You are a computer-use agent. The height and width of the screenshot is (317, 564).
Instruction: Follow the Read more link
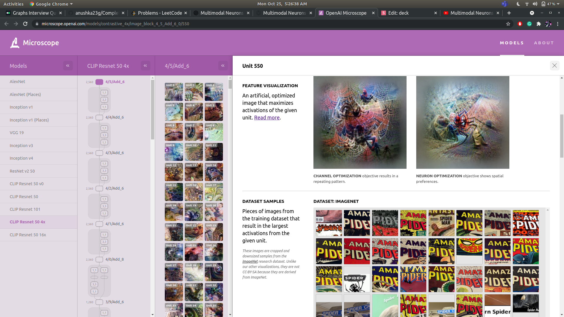(267, 118)
